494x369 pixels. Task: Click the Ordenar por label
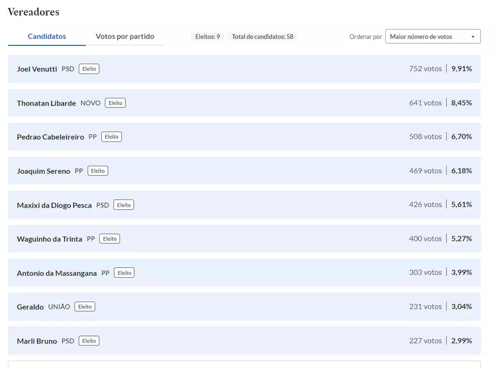[366, 37]
